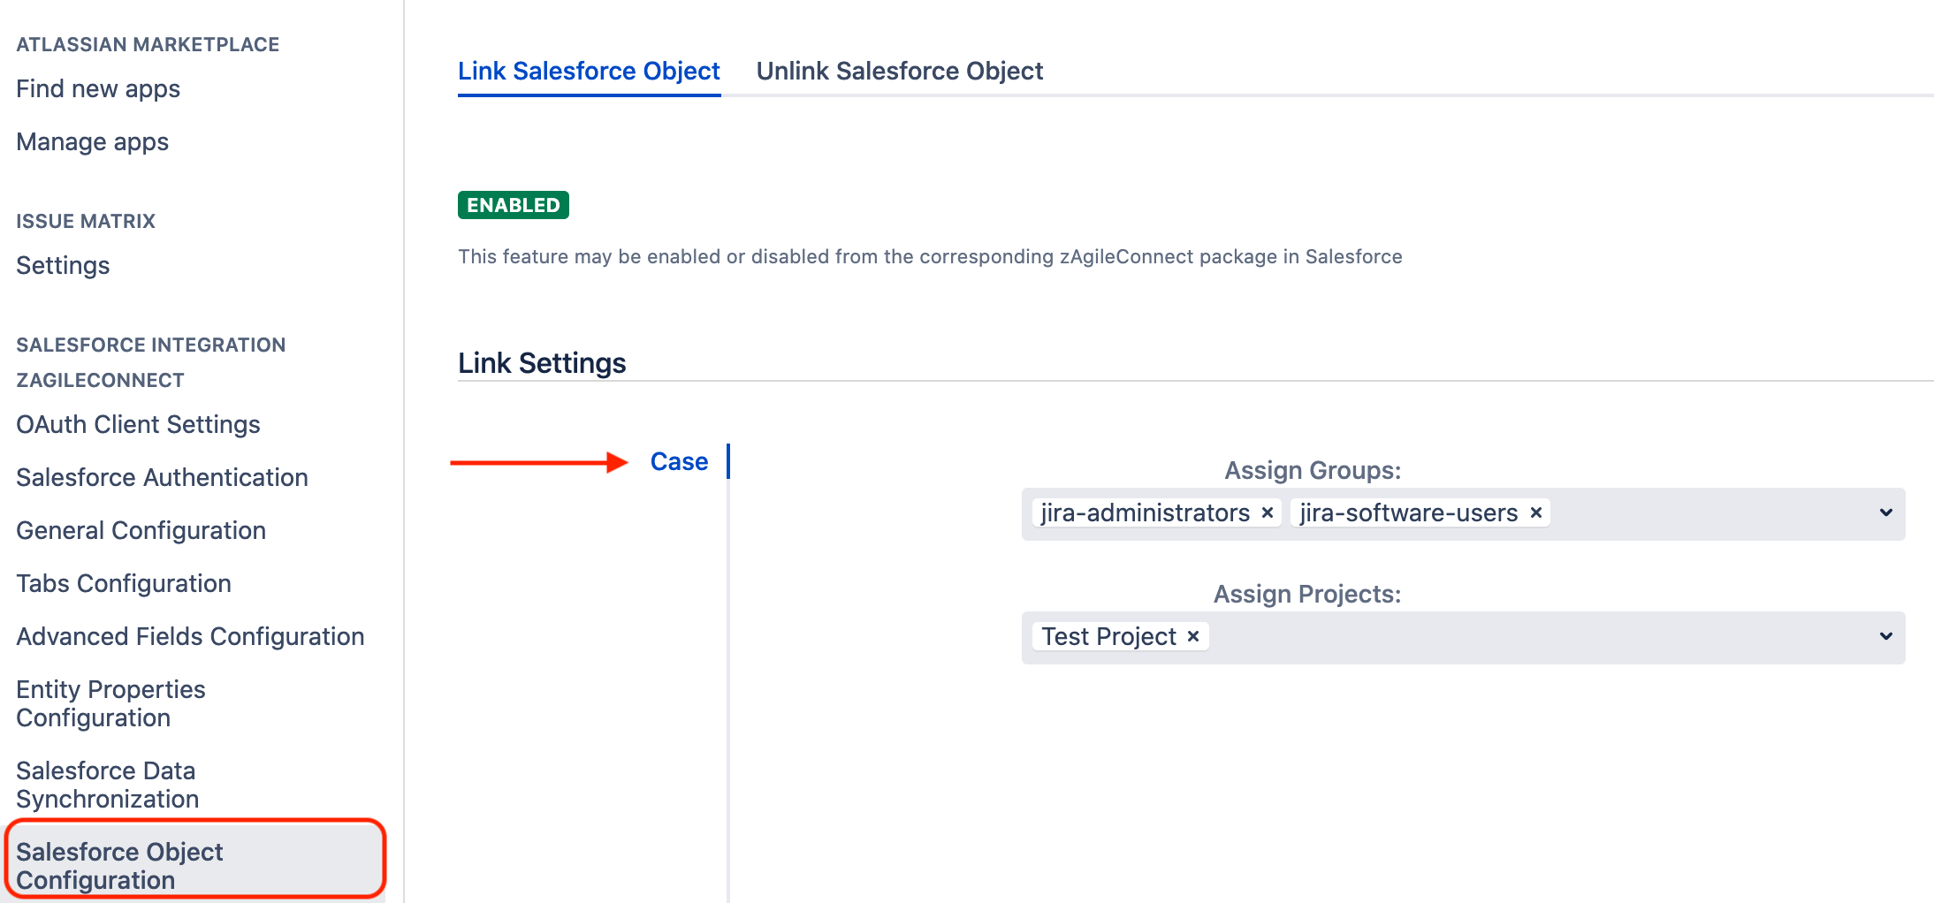Remove jira-software-users group tag
1934x903 pixels.
pos(1536,513)
